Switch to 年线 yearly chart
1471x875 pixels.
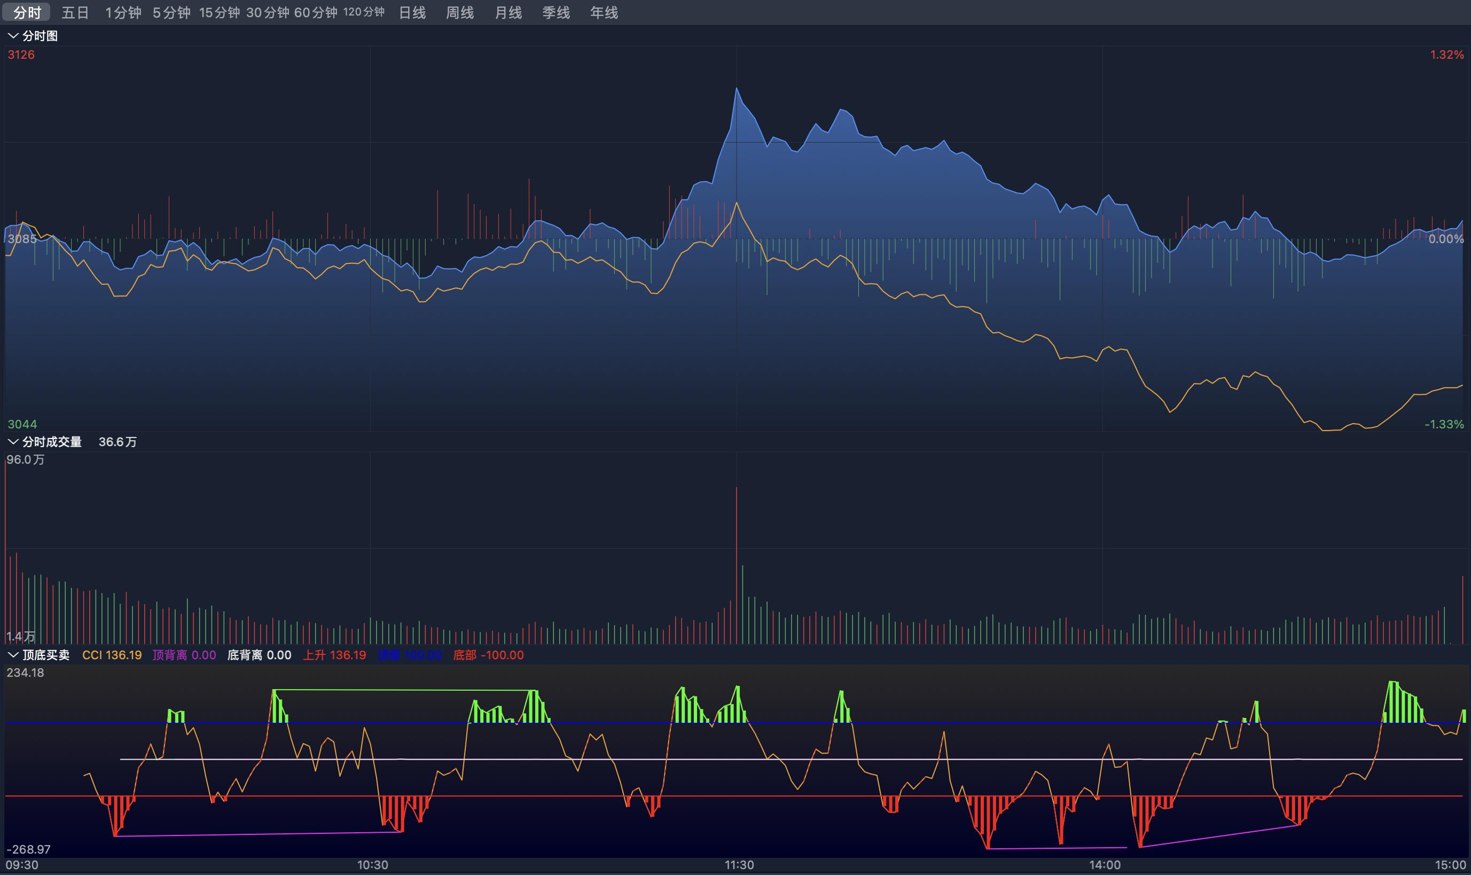(604, 12)
